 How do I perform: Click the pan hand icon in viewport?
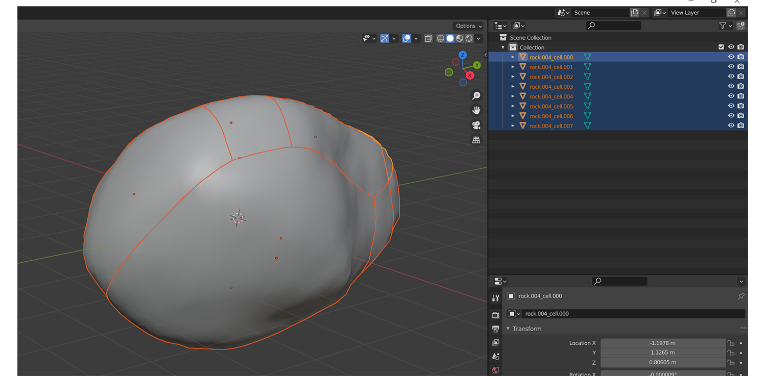tap(476, 110)
